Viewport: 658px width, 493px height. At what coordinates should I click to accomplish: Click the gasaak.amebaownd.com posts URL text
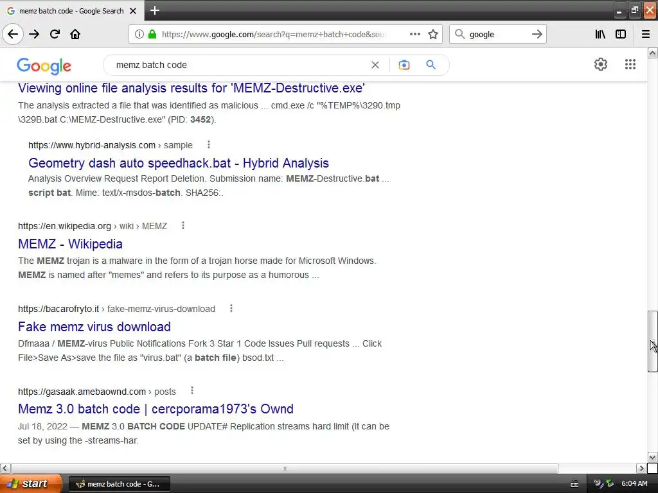pos(97,392)
